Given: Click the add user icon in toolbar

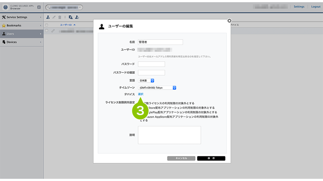Looking at the screenshot, I should [x=48, y=17].
